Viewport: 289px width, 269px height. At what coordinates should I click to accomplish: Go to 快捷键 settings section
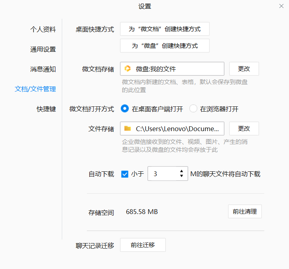(x=46, y=109)
